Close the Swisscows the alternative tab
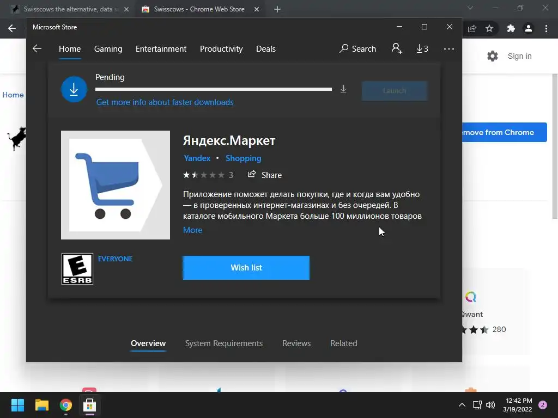 click(x=126, y=9)
